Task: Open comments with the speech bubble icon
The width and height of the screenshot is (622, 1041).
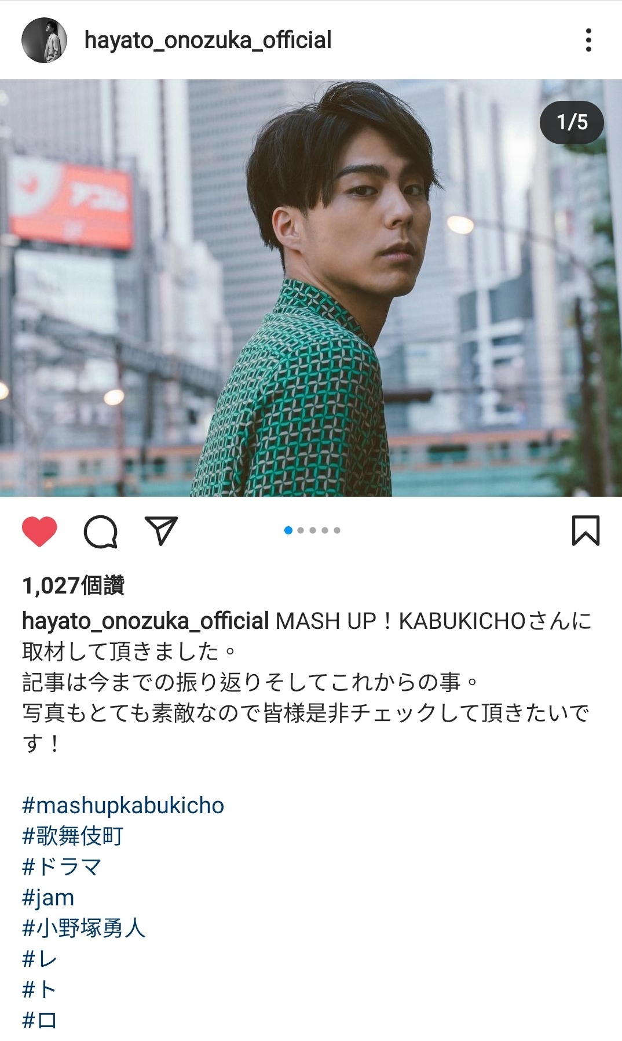Action: (x=101, y=532)
